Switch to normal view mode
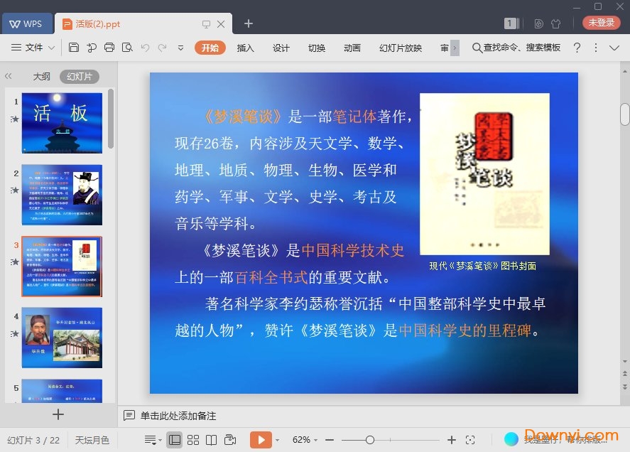Screen dimensions: 630x452 pyautogui.click(x=175, y=440)
